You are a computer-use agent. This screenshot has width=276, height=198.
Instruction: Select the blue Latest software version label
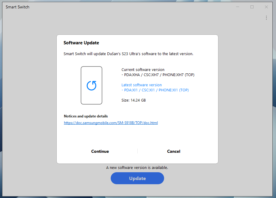coord(142,85)
